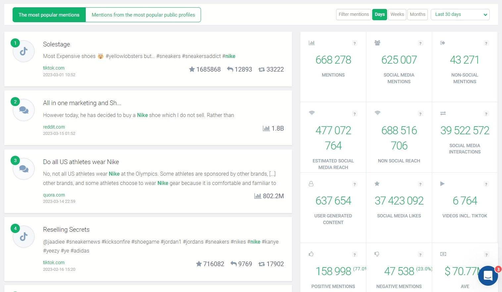Click the 625 007 social media mentions value

click(x=399, y=60)
